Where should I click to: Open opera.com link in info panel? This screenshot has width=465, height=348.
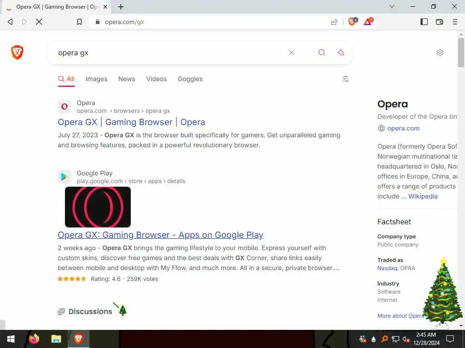[403, 128]
